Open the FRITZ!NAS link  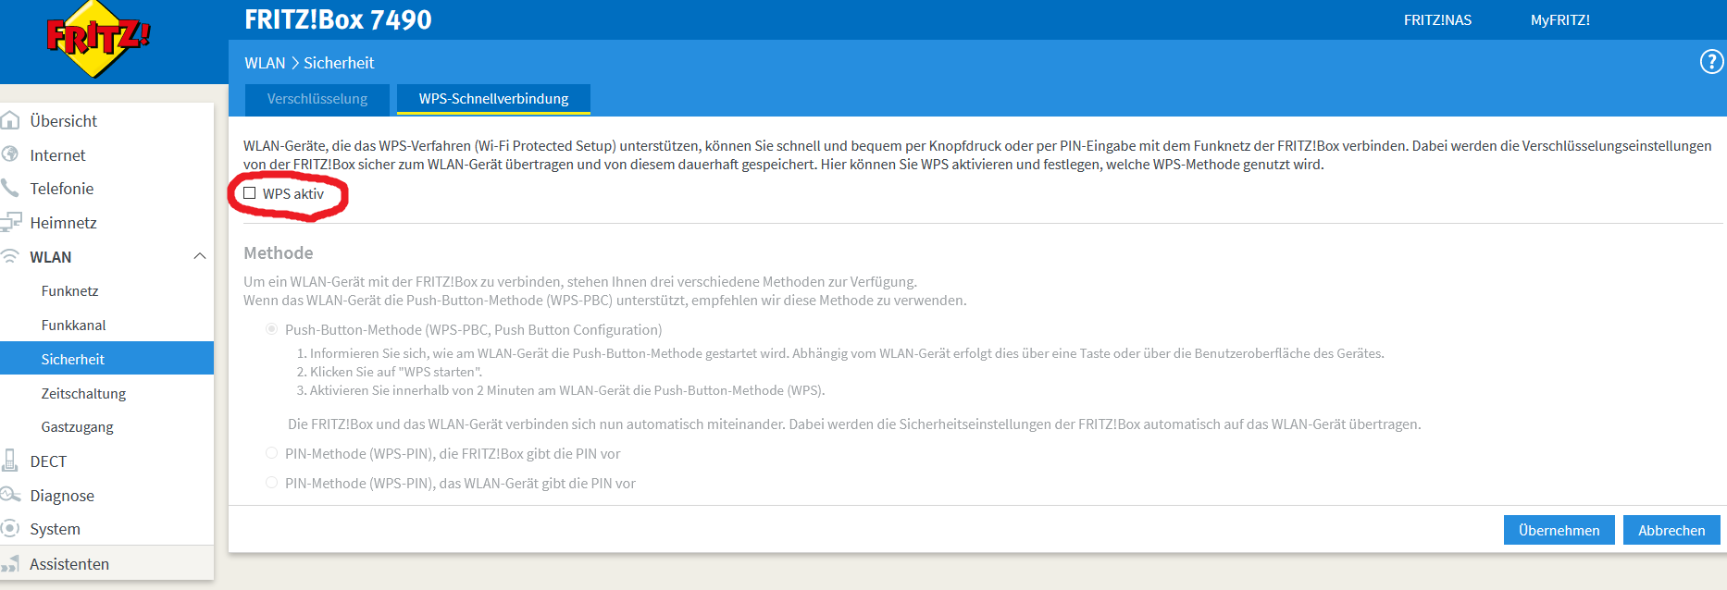1437,19
